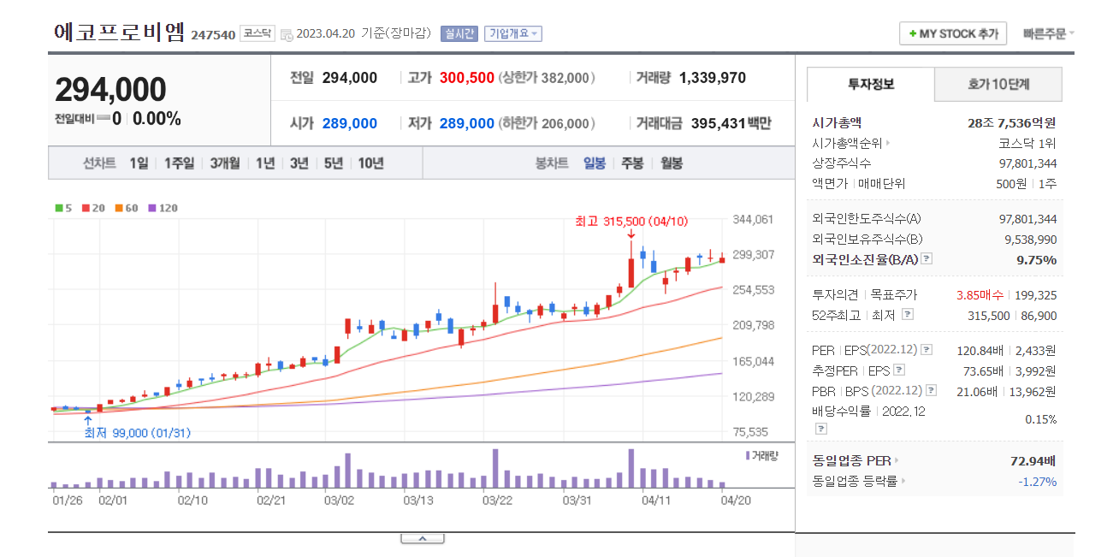Click the 344,061 price axis label
Image resolution: width=1119 pixels, height=557 pixels.
click(x=753, y=220)
